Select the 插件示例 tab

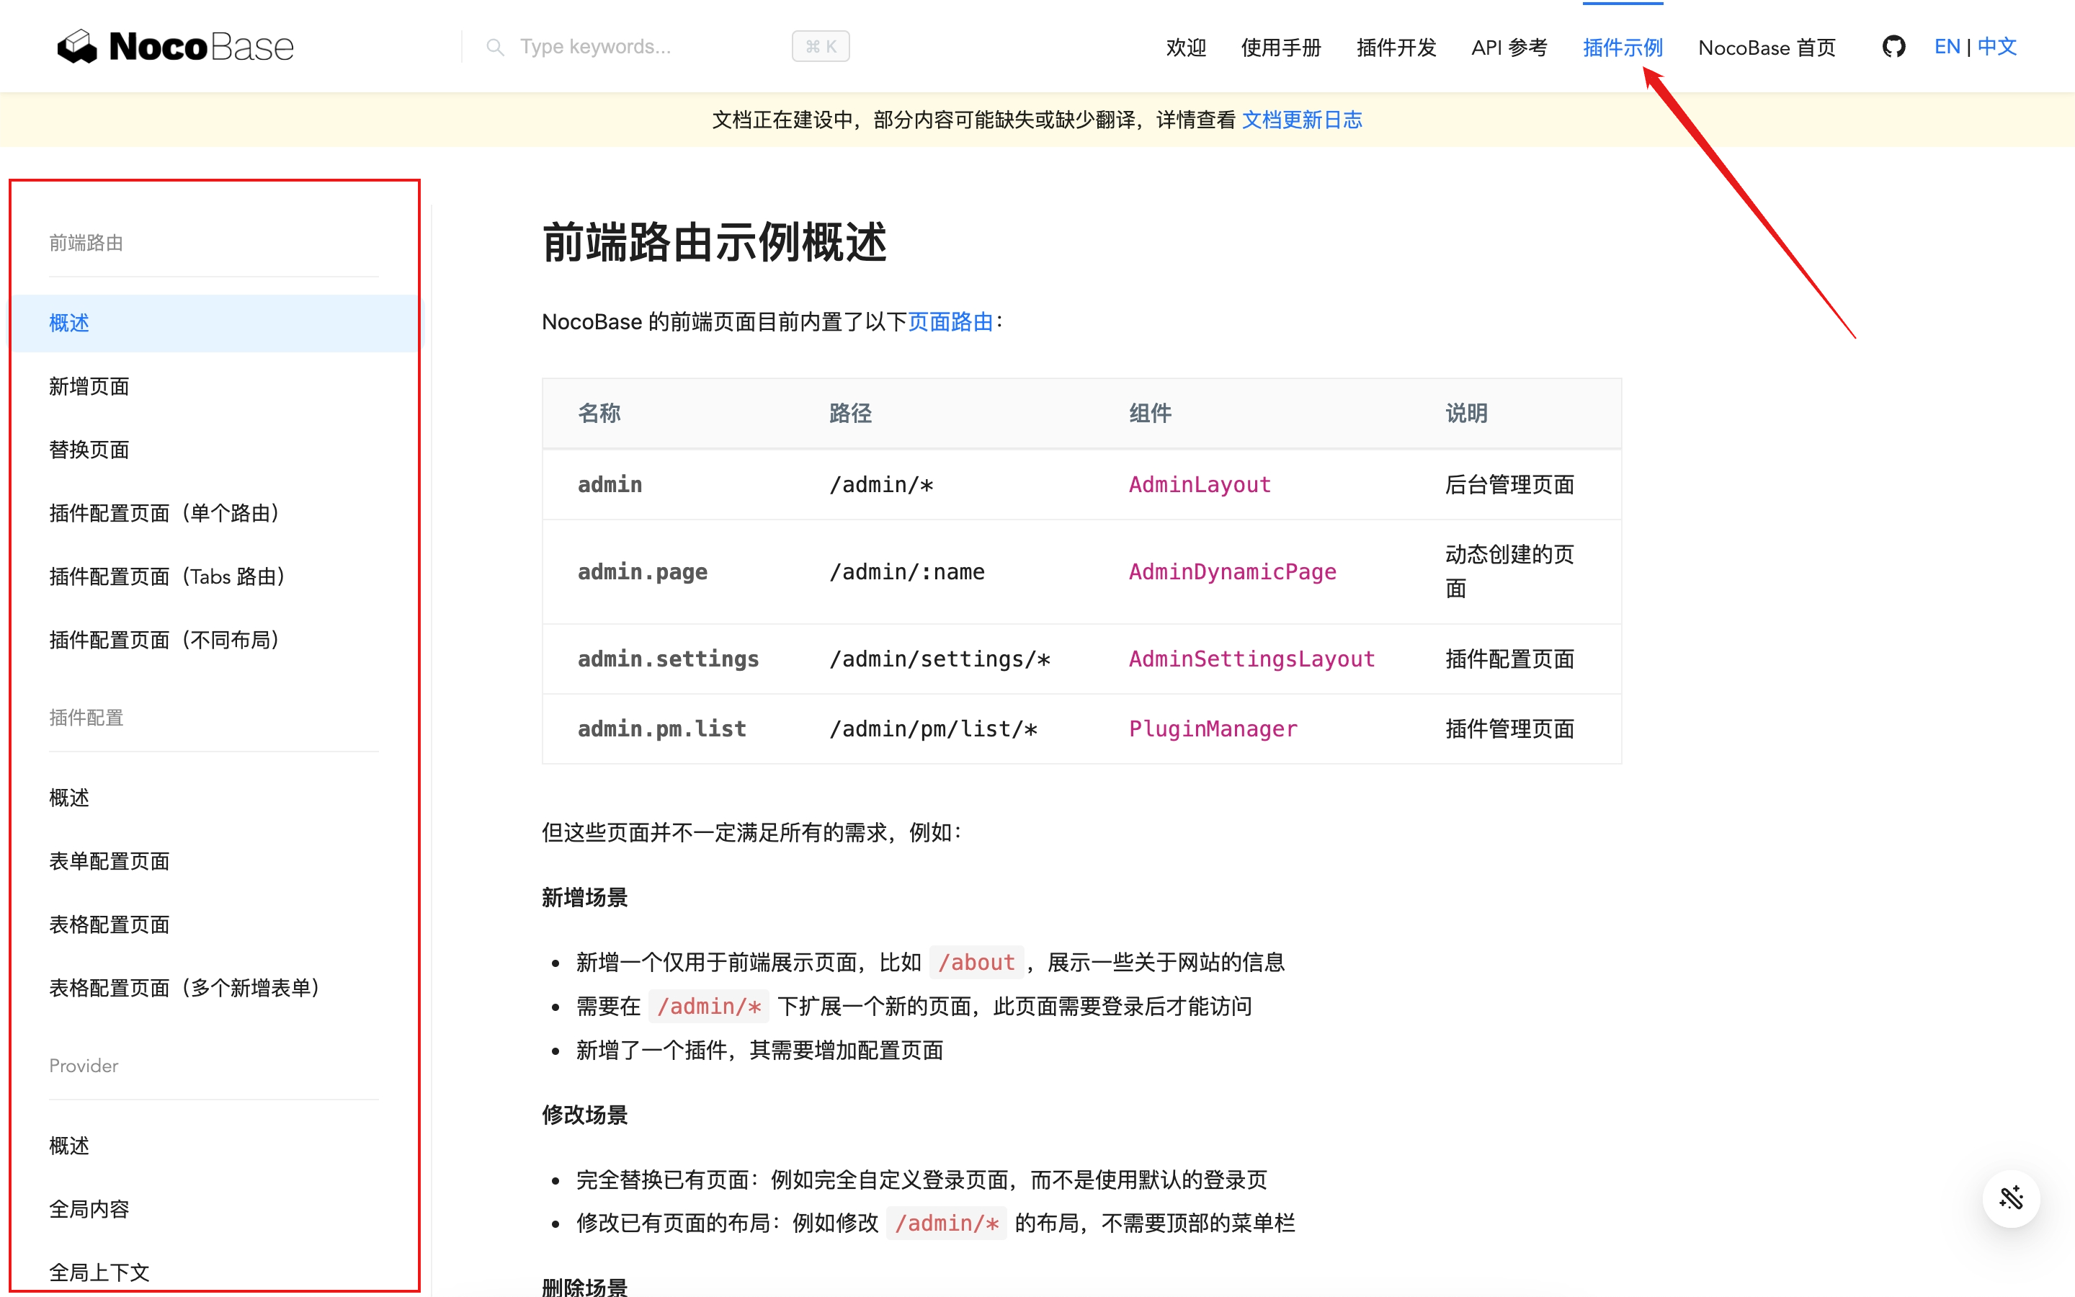[1623, 47]
